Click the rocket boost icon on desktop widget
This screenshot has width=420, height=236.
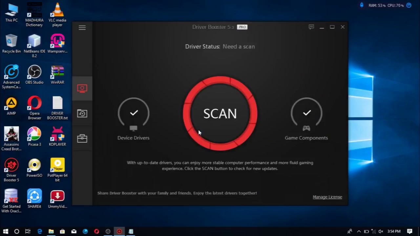362,5
